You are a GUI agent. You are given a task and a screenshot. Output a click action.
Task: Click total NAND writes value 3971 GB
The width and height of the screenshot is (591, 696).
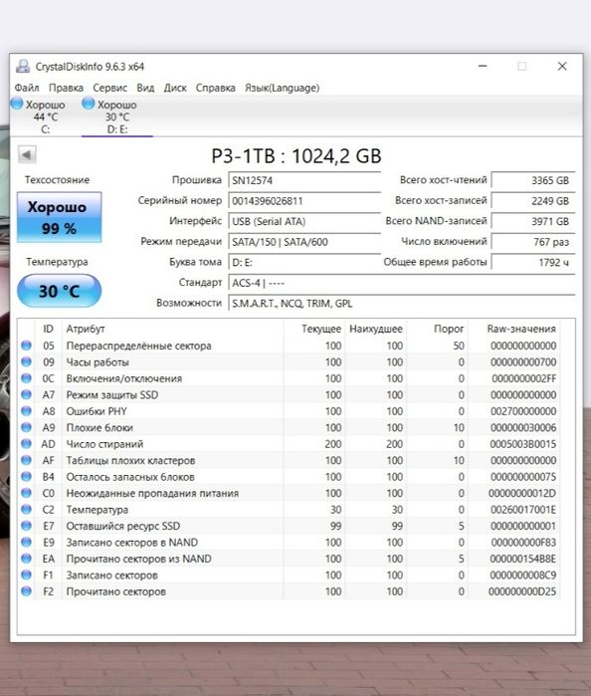click(x=533, y=221)
